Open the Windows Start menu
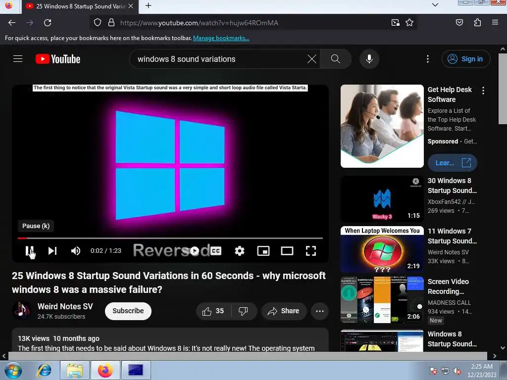The image size is (507, 380). tap(13, 370)
